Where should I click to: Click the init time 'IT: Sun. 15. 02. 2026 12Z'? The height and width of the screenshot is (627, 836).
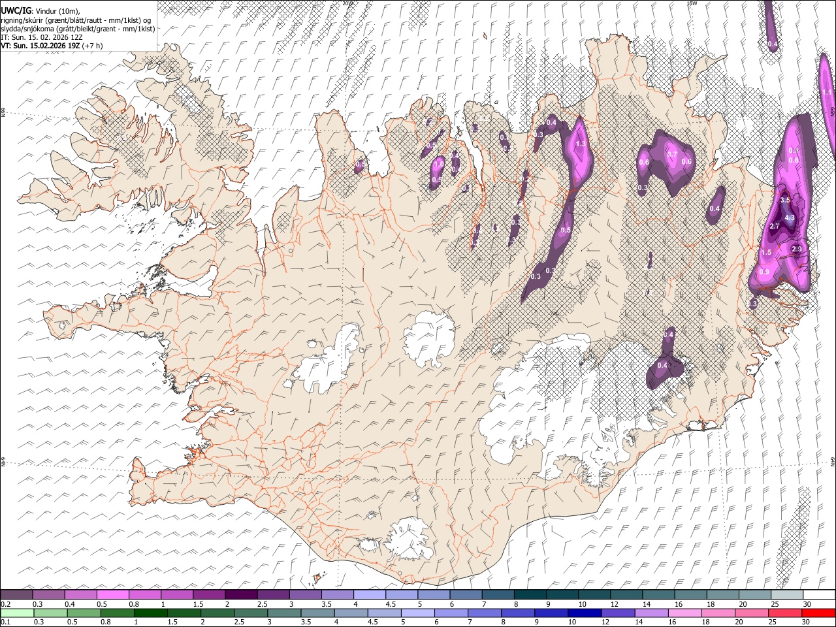(42, 37)
